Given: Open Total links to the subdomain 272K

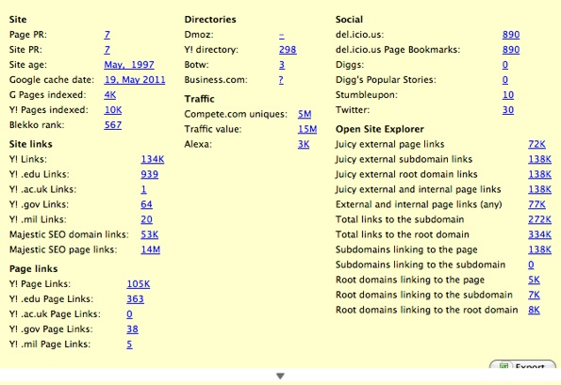Looking at the screenshot, I should coord(540,219).
